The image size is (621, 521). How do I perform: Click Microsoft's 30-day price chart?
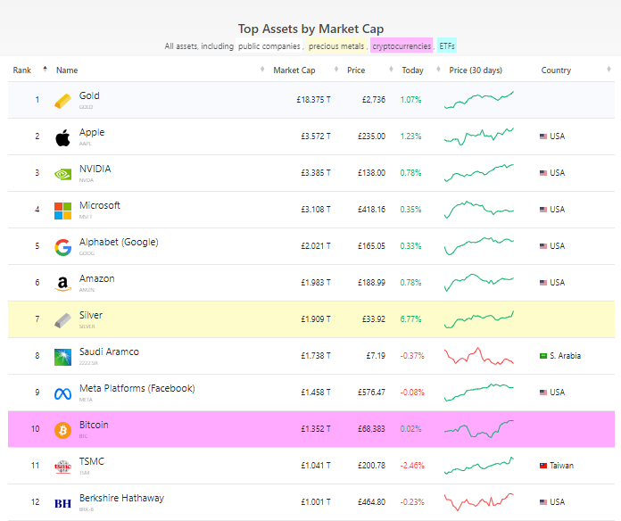coord(479,210)
